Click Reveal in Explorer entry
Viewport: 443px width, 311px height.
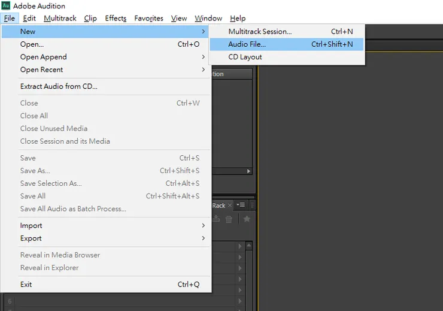pos(106,267)
